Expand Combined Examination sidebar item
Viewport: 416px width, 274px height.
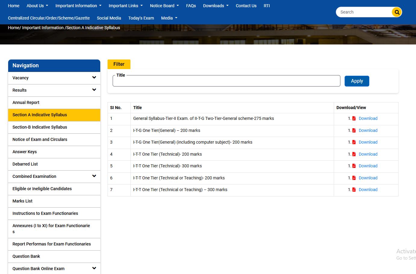pos(94,176)
